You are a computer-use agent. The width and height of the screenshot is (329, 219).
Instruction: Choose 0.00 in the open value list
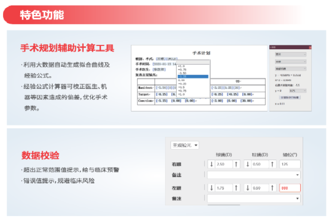pos(181,80)
